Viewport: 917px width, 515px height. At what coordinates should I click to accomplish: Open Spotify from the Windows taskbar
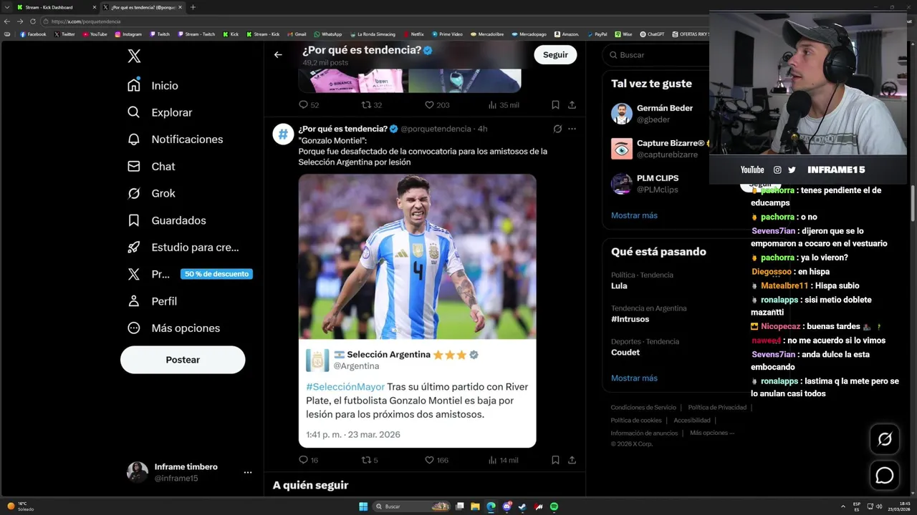click(x=554, y=506)
